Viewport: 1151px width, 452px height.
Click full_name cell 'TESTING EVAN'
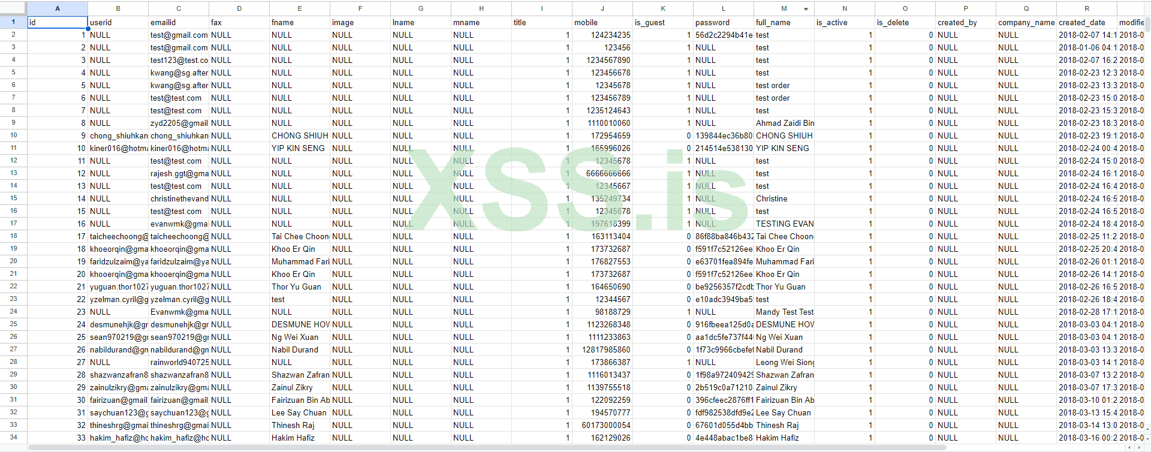784,224
